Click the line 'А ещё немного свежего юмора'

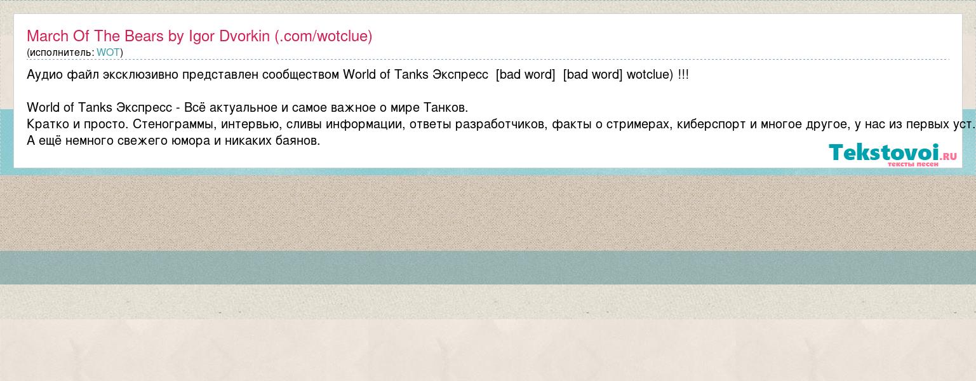tap(173, 140)
